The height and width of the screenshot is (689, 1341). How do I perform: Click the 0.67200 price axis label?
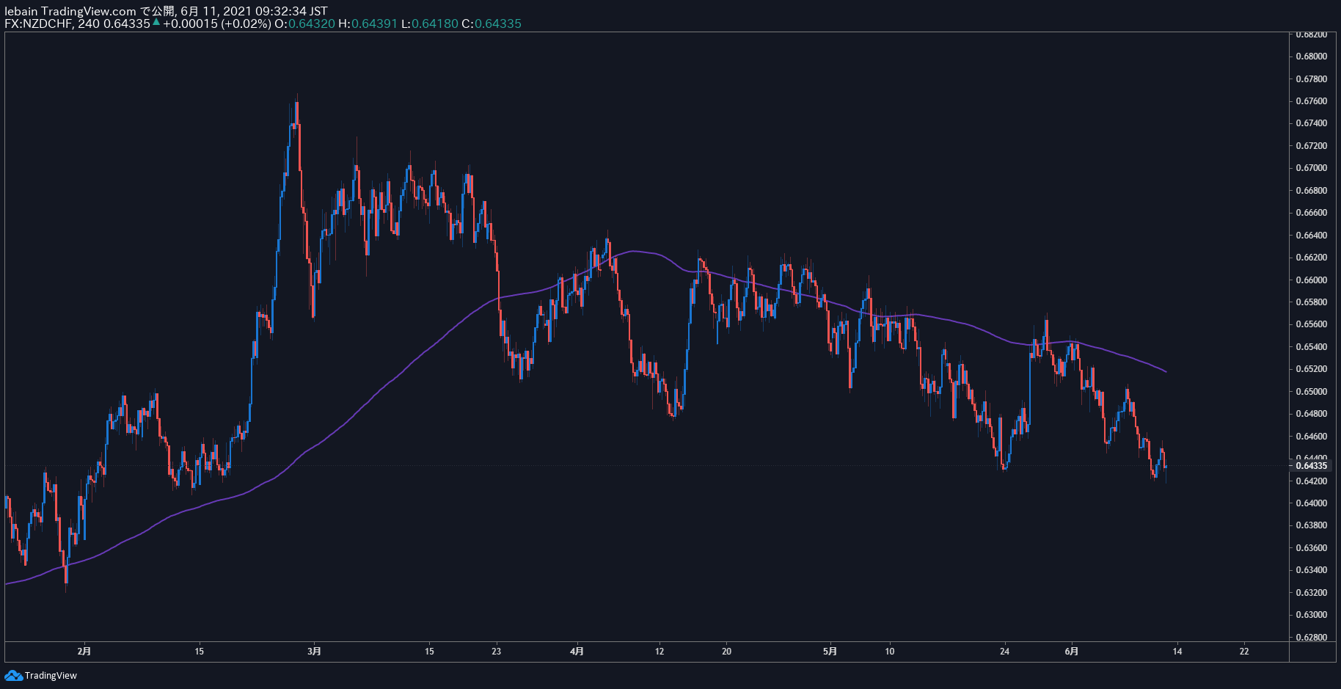click(1311, 146)
